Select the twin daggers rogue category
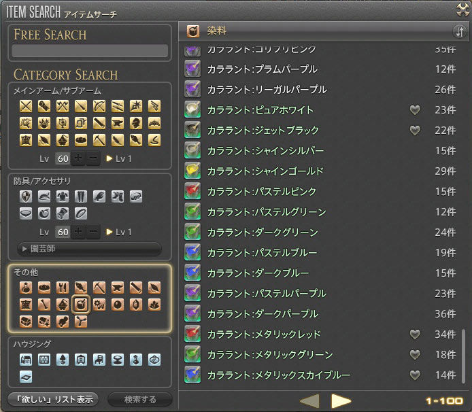 tap(118, 106)
